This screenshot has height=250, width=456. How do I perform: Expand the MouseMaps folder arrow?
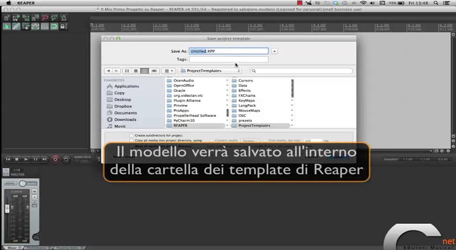click(292, 111)
